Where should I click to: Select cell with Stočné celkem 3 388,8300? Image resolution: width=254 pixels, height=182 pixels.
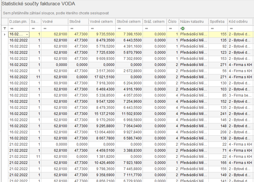pos(129,150)
